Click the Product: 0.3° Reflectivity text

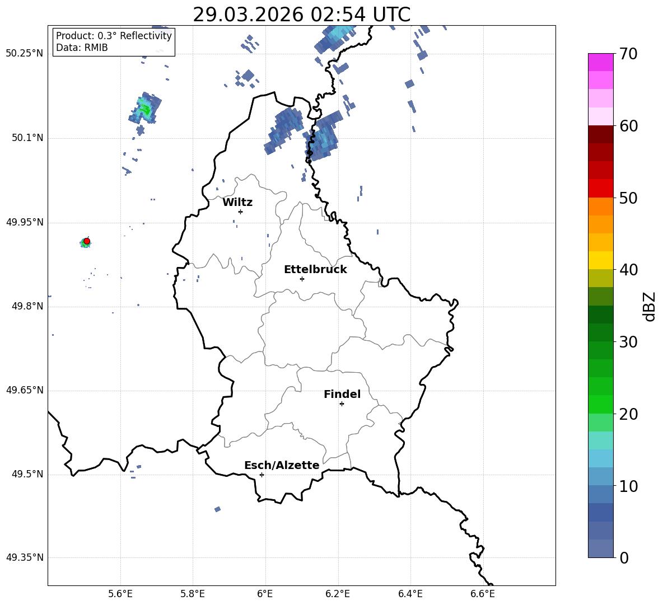114,36
